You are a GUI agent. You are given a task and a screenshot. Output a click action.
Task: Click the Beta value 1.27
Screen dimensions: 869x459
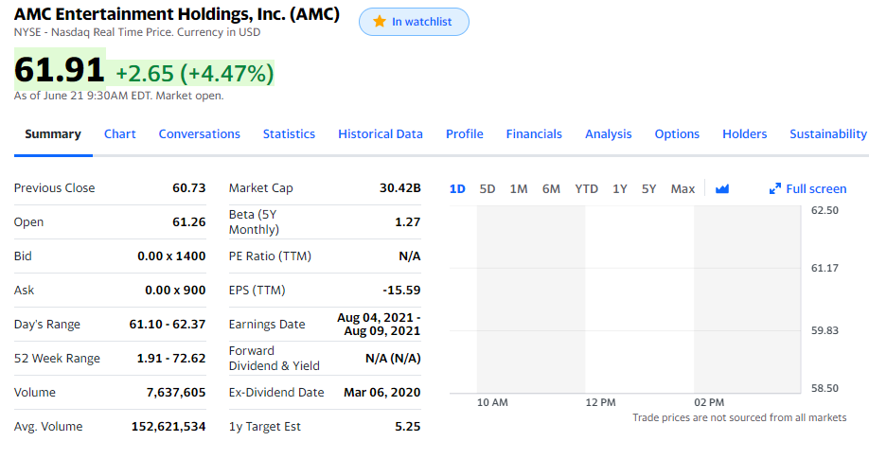pos(407,222)
